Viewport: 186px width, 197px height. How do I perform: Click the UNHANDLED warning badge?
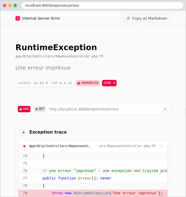[x=88, y=83]
